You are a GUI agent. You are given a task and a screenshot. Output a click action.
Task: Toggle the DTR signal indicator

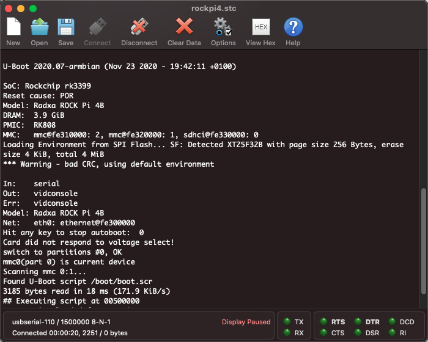(x=358, y=322)
